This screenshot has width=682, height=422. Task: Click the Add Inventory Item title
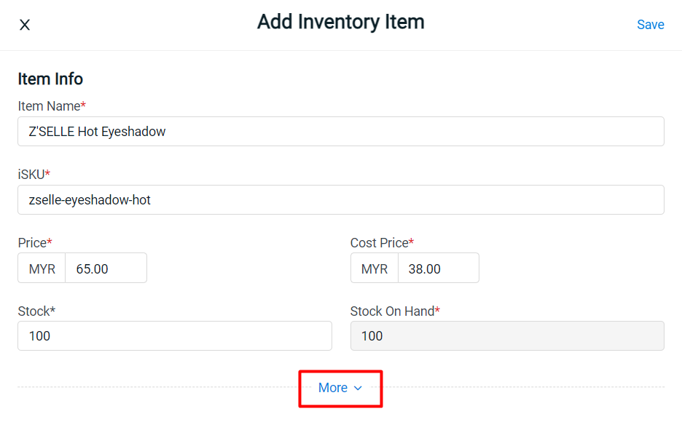pos(340,22)
